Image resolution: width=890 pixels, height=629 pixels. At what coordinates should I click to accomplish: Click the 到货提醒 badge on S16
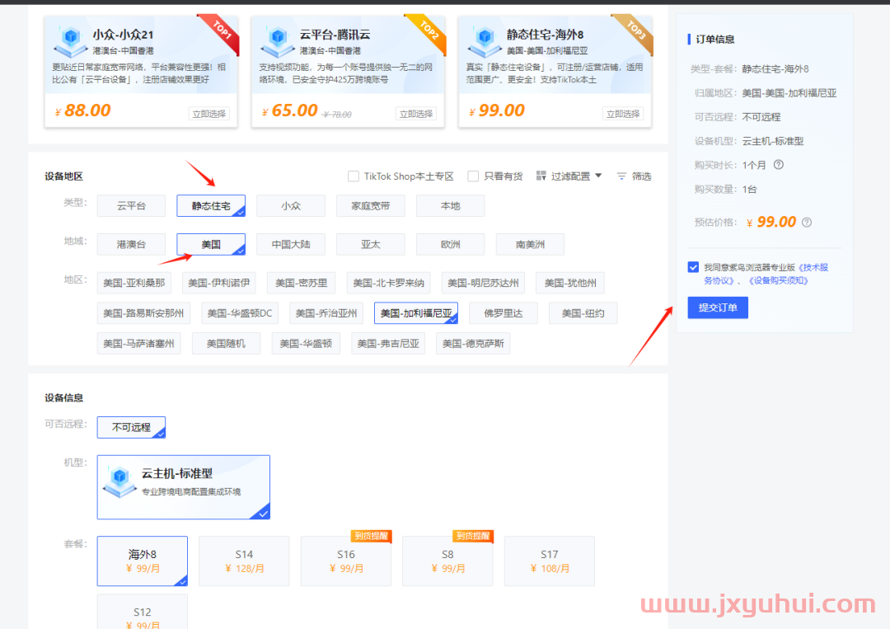click(371, 536)
